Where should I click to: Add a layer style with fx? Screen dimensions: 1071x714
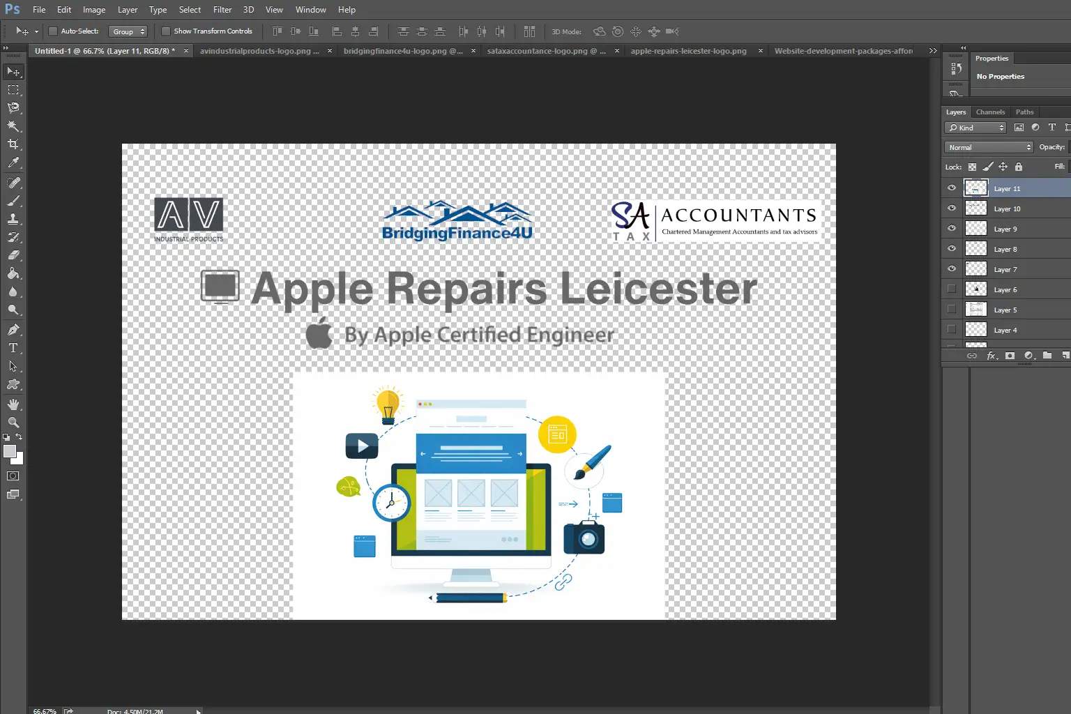(992, 356)
